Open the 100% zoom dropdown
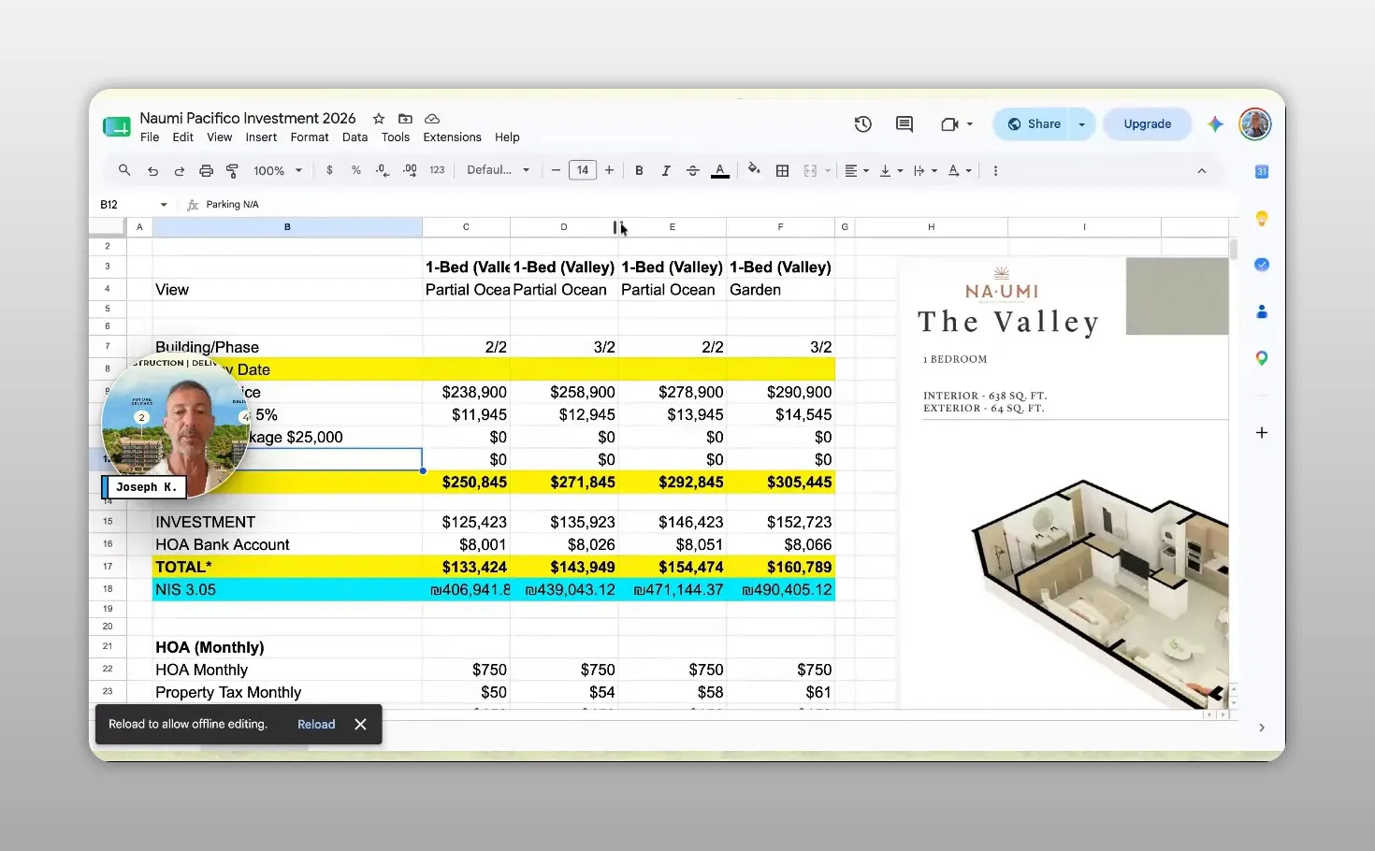Viewport: 1375px width, 851px height. pyautogui.click(x=278, y=171)
